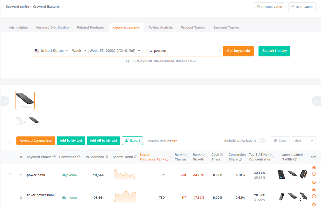Open trend chart icon for power bank row
The height and width of the screenshot is (208, 321).
click(x=314, y=167)
